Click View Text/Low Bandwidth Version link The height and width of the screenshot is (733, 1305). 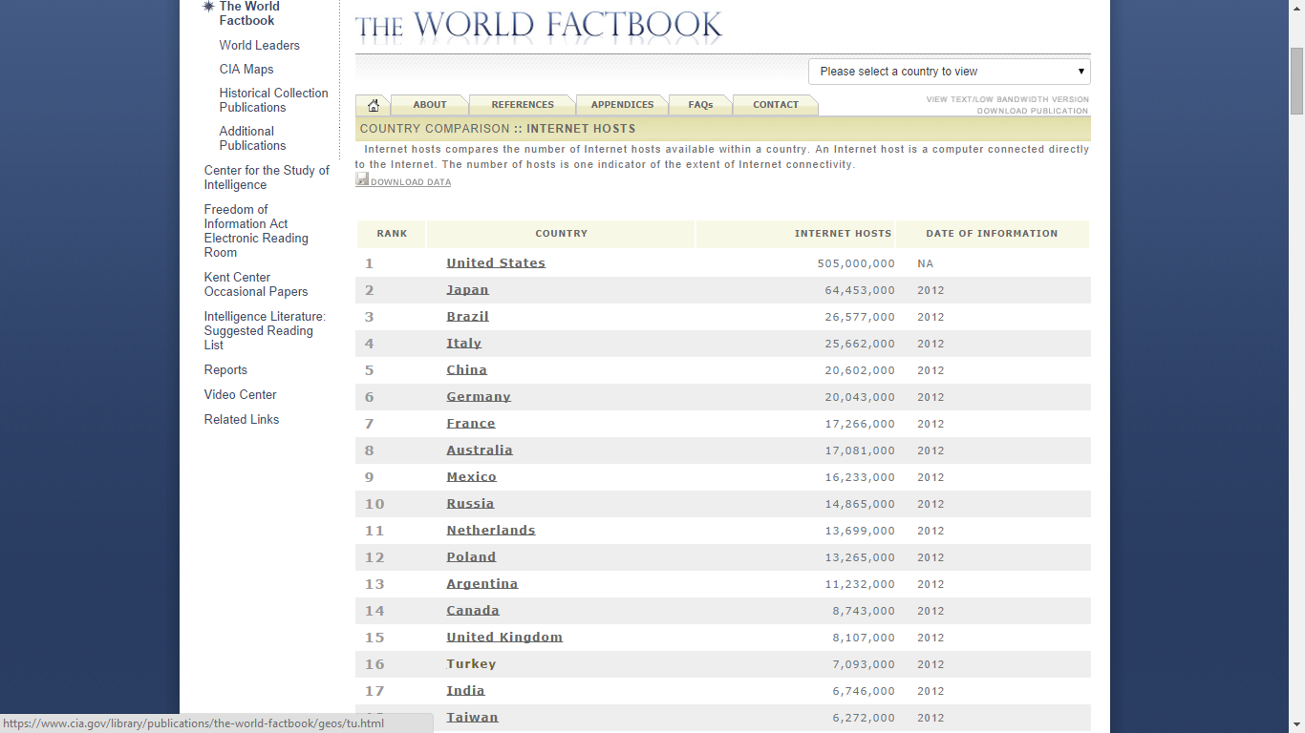point(1007,99)
